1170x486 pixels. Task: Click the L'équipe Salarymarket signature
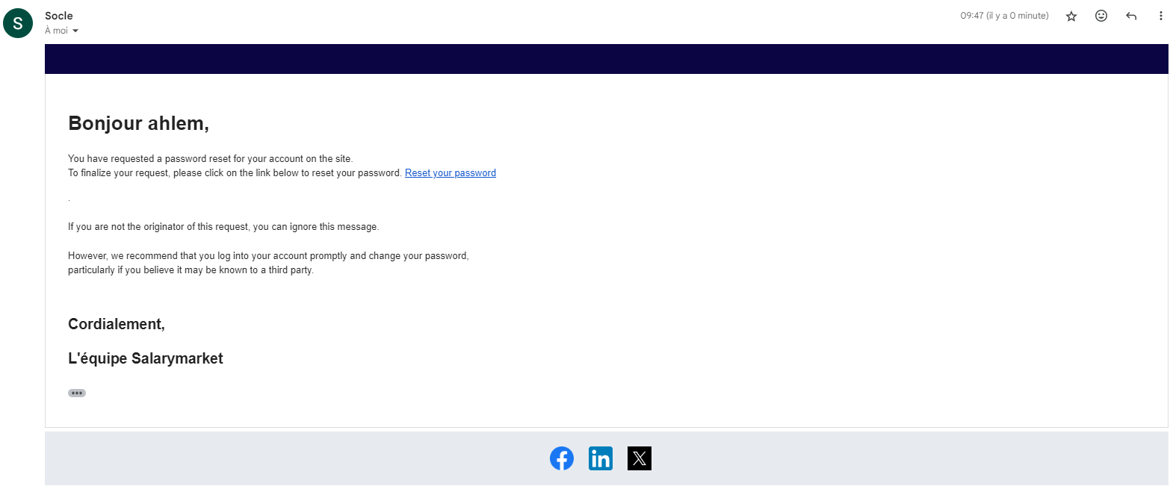pyautogui.click(x=145, y=358)
